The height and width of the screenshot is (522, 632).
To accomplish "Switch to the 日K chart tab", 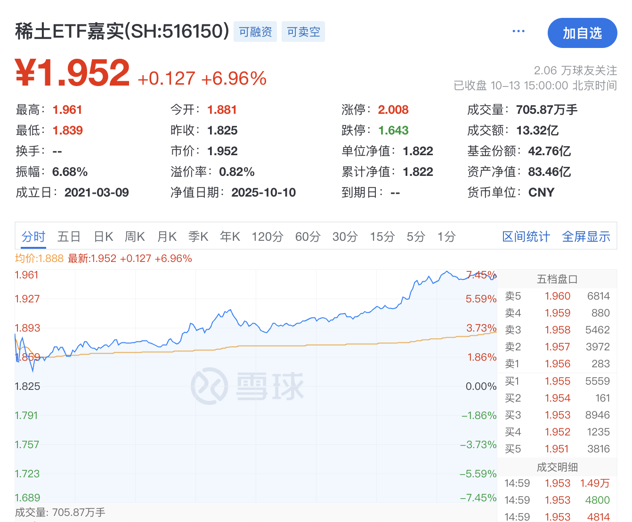I will [104, 237].
